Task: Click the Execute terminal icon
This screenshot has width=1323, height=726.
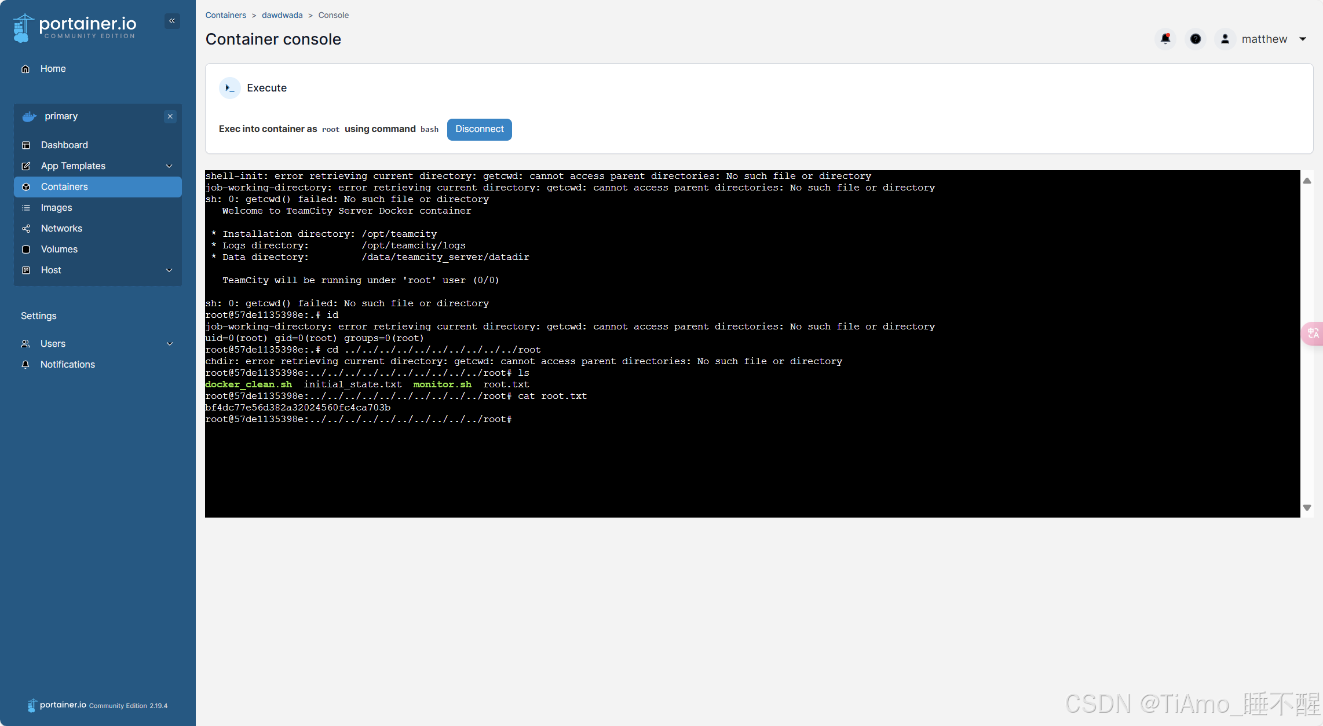Action: click(230, 88)
